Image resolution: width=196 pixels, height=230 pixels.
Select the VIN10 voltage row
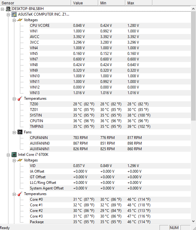click(x=110, y=76)
